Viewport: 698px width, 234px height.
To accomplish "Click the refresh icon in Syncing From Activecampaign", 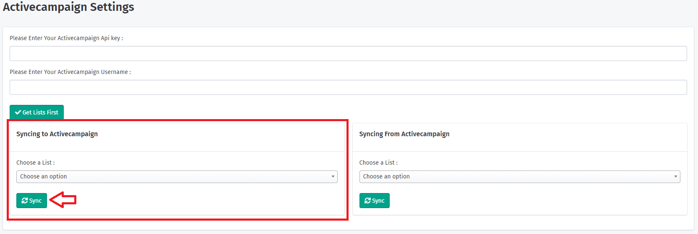I will 367,201.
